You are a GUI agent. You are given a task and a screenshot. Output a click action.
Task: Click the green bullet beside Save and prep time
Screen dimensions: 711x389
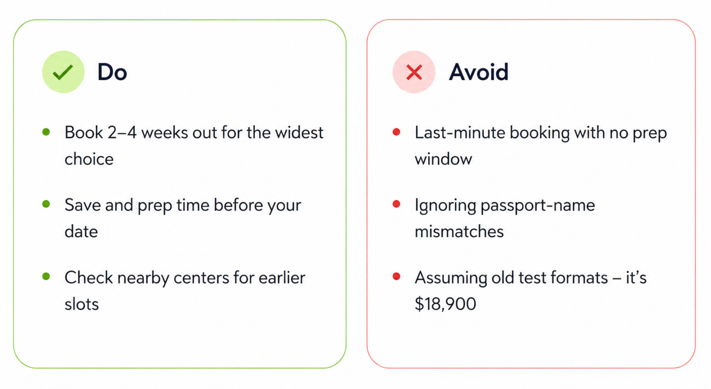pos(46,204)
